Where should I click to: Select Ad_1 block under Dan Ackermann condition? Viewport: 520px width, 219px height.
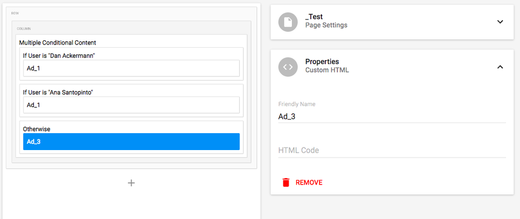click(x=131, y=68)
